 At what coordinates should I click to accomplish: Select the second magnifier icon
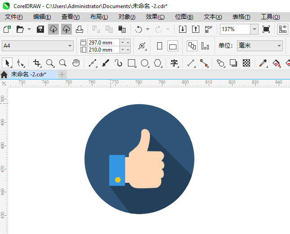tap(63, 63)
